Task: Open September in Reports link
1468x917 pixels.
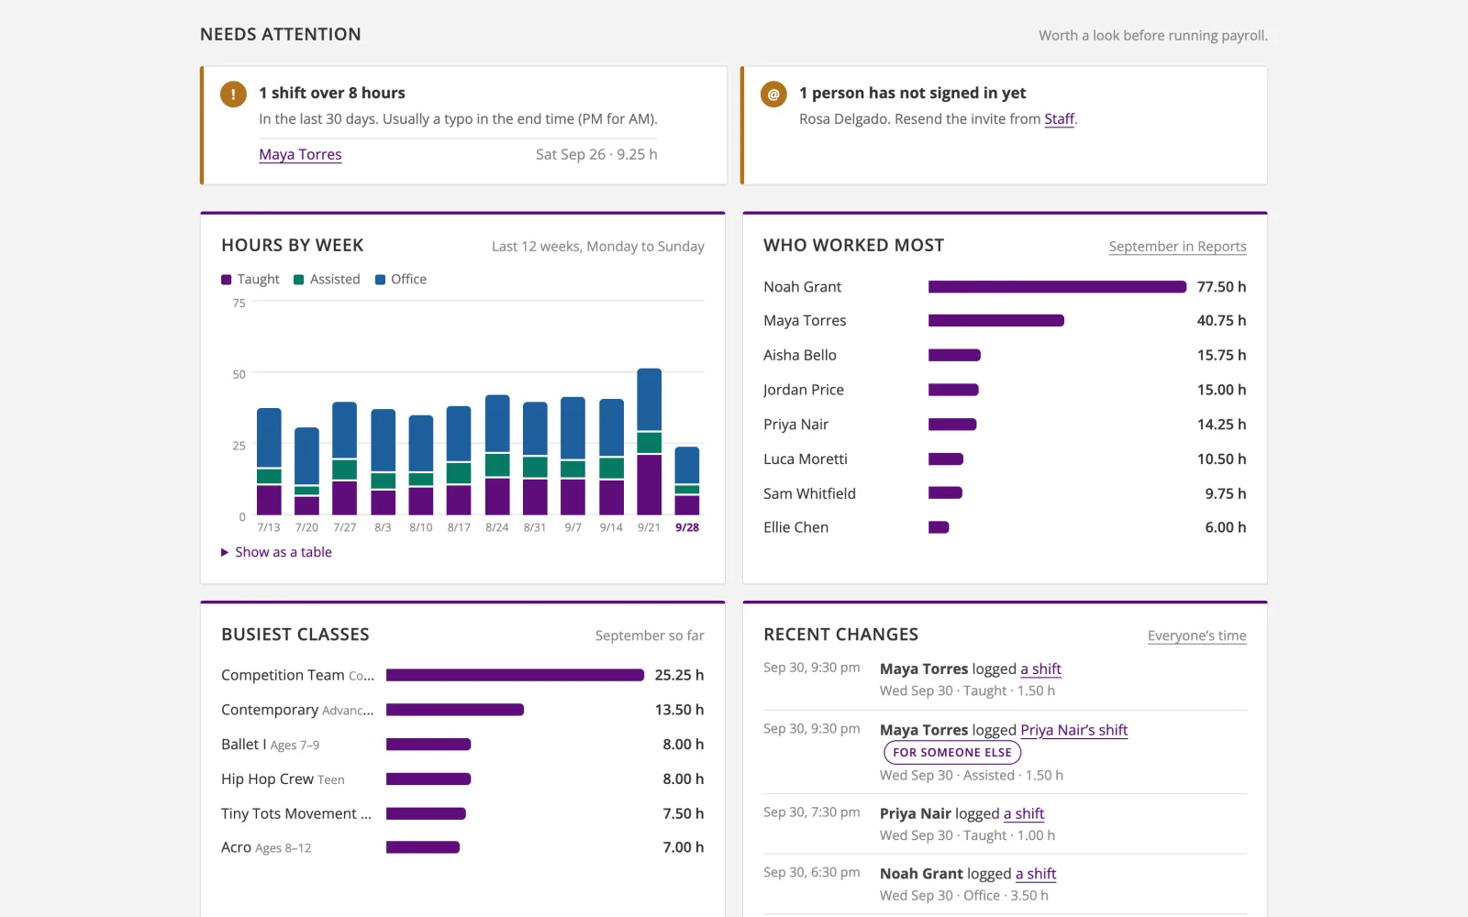Action: click(x=1177, y=246)
